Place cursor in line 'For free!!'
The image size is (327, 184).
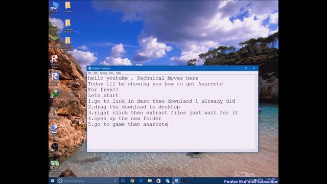(103, 90)
